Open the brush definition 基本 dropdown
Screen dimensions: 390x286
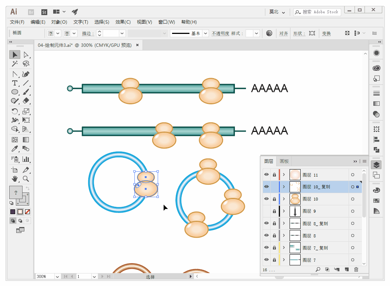click(205, 33)
